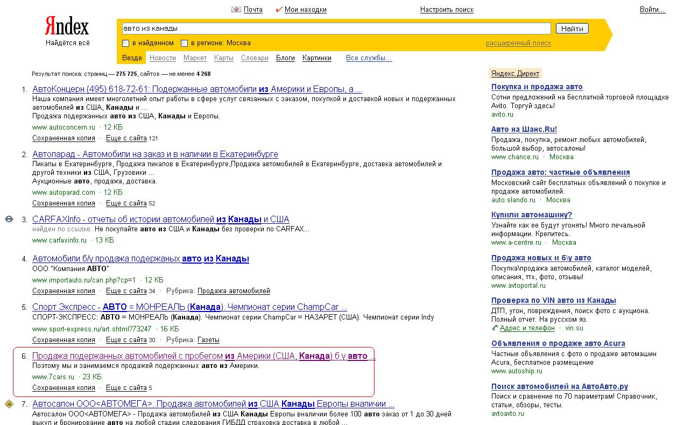Click the yellow diamond icon by result 7
677x425 pixels.
click(9, 404)
